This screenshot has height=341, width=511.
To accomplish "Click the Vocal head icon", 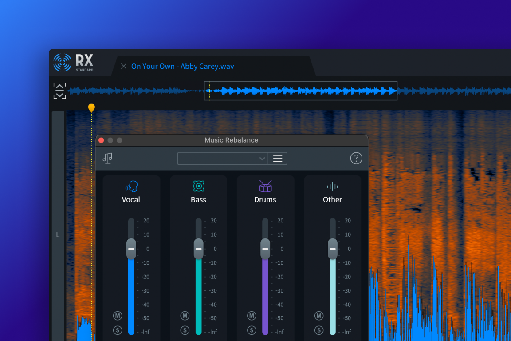I will [131, 186].
